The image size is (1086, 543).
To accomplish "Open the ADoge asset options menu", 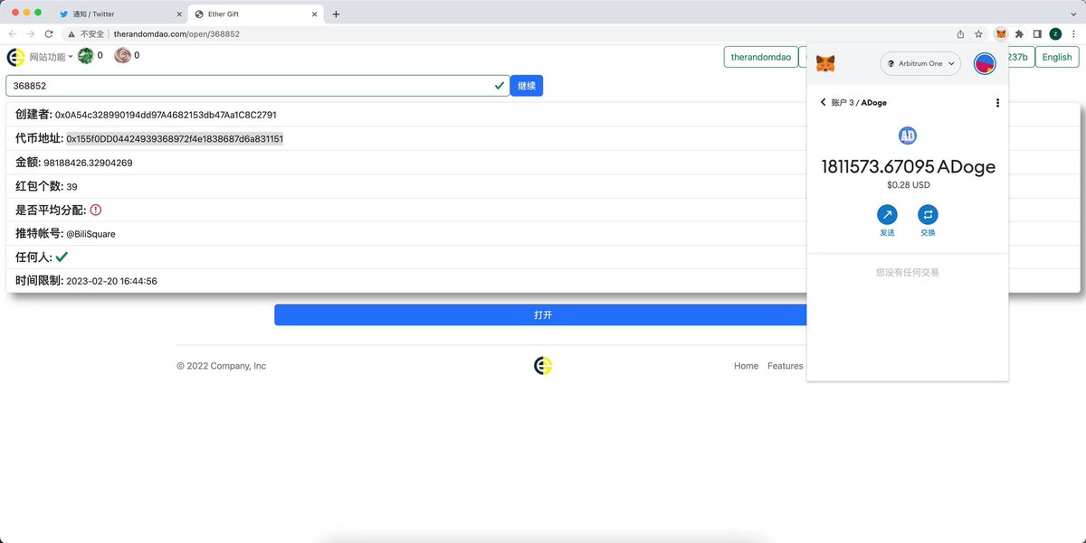I will click(997, 103).
